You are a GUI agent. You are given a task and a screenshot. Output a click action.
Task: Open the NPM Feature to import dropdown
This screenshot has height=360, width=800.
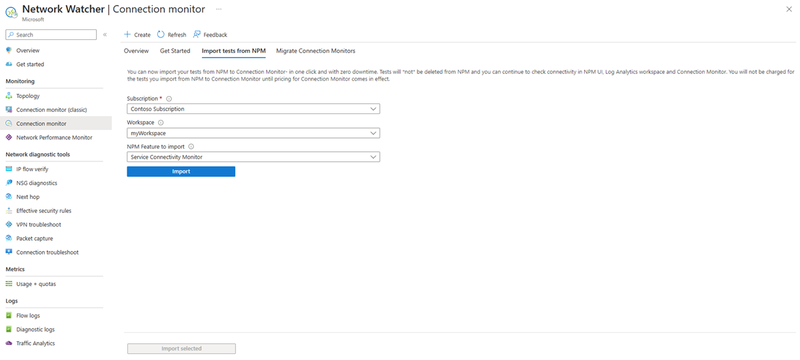click(253, 157)
